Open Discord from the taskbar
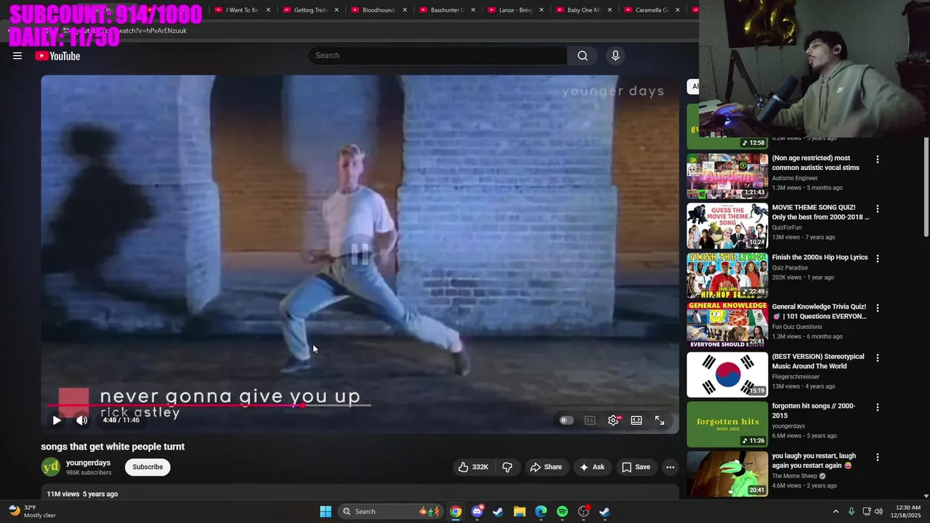Image resolution: width=930 pixels, height=523 pixels. click(477, 511)
